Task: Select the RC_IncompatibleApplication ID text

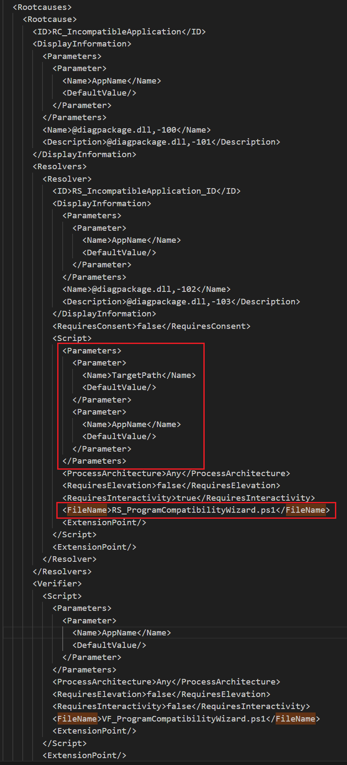Action: tap(117, 32)
